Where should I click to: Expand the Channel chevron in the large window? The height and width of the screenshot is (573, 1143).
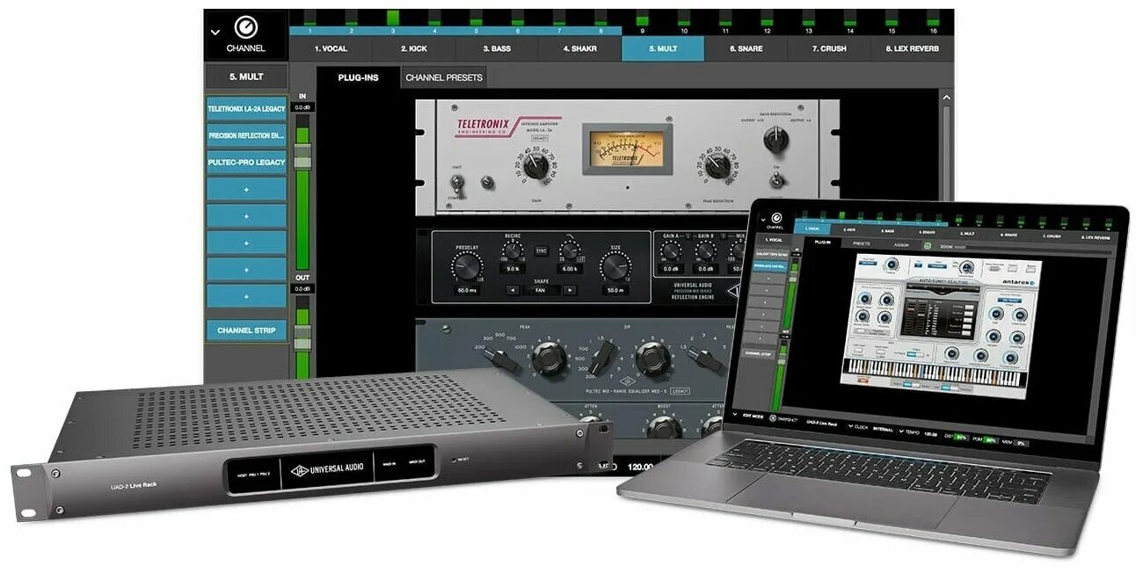pyautogui.click(x=215, y=33)
